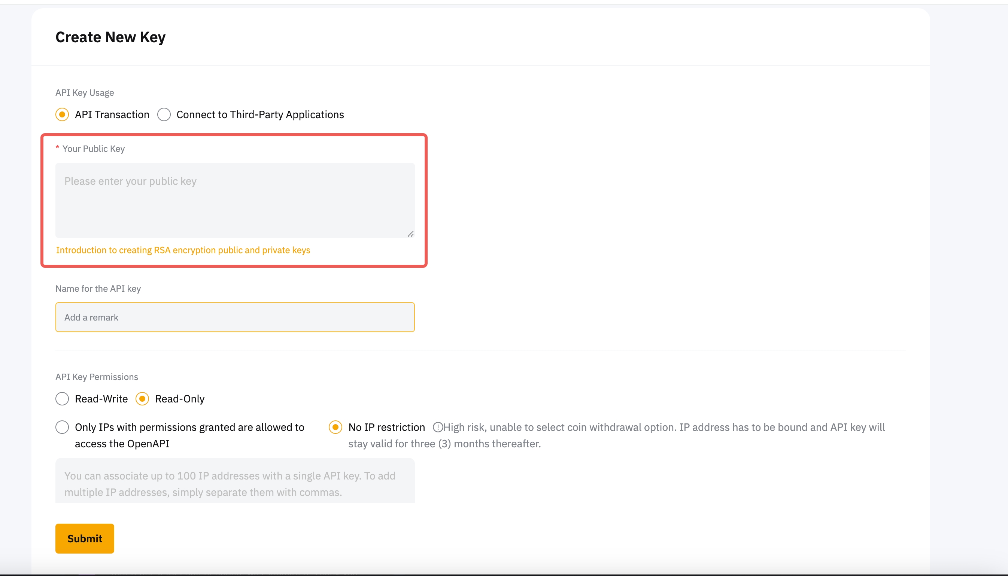1008x576 pixels.
Task: Click the Create New Key heading
Action: [x=110, y=37]
